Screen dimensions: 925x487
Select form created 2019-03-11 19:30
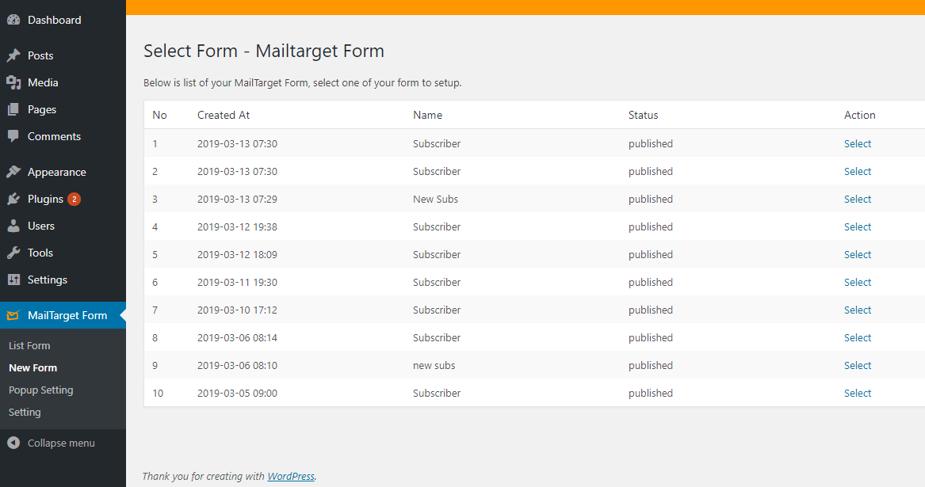click(857, 283)
